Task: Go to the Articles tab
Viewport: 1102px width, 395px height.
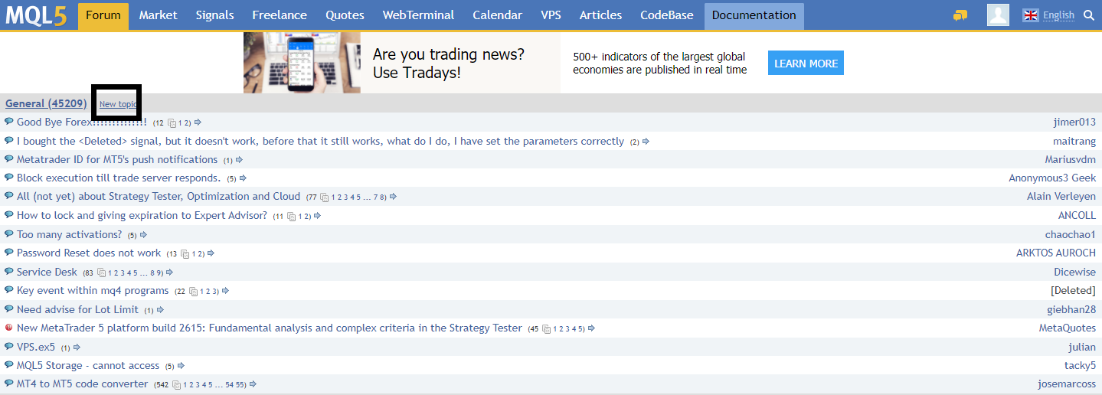Action: pyautogui.click(x=600, y=15)
